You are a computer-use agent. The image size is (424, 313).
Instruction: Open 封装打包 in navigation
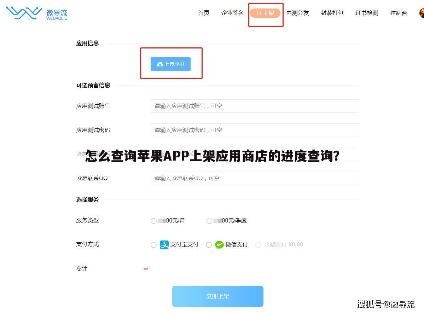pyautogui.click(x=332, y=13)
